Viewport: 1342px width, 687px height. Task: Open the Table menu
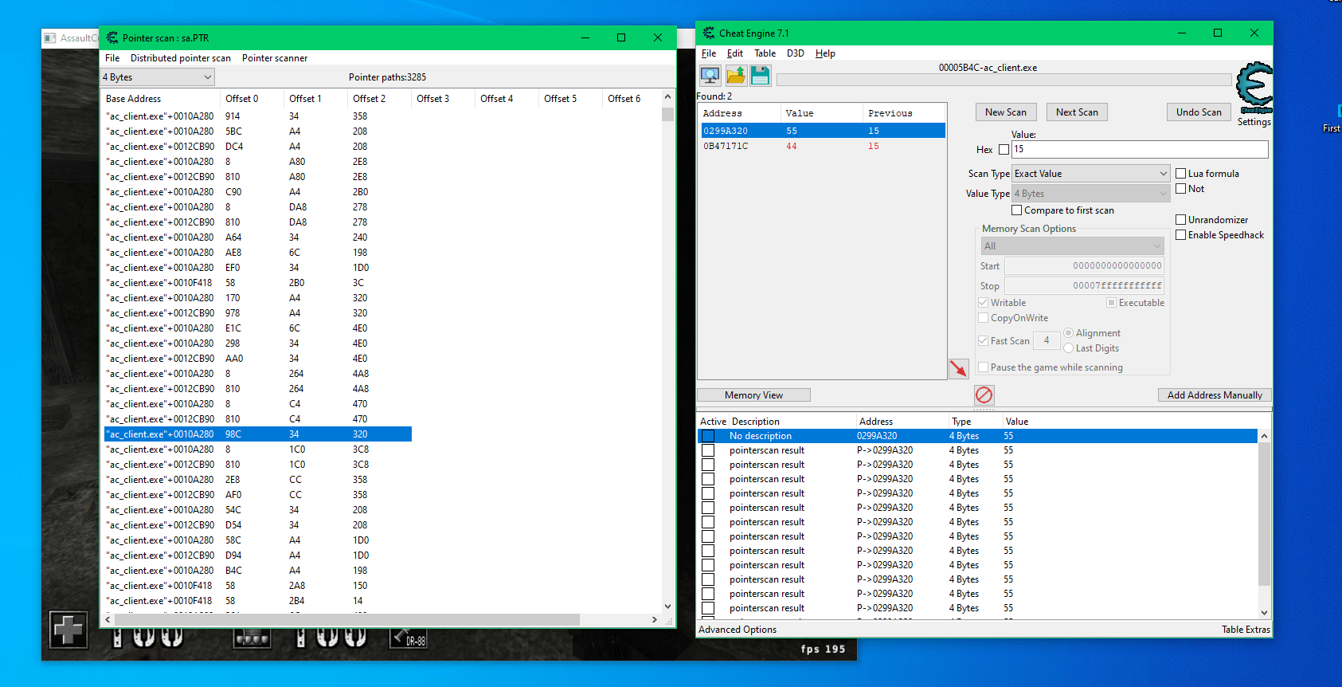pos(765,53)
